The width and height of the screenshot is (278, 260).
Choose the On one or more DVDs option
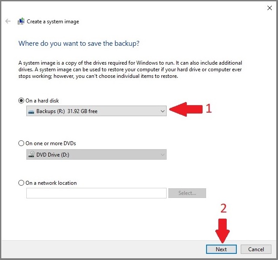(x=21, y=143)
